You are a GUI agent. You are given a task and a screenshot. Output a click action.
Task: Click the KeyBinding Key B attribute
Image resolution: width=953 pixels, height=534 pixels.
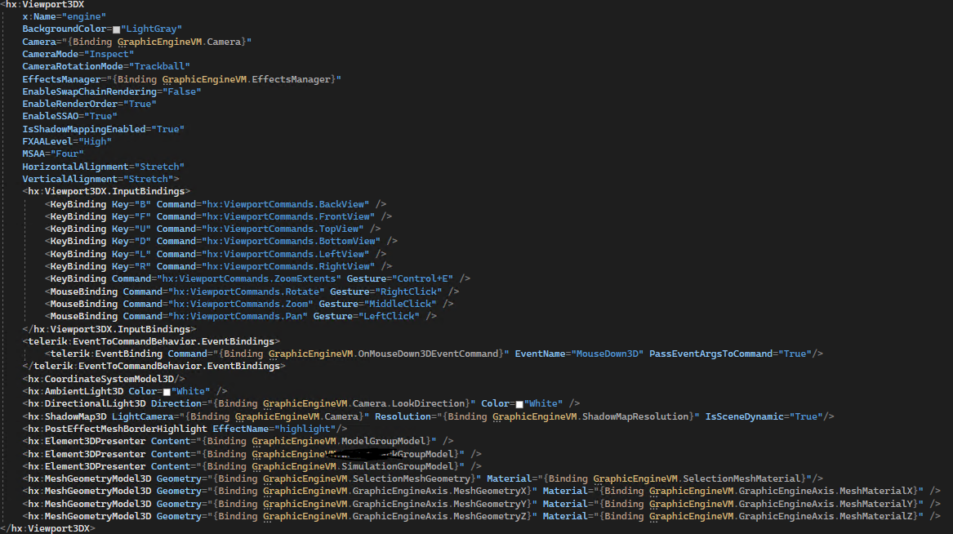point(122,203)
